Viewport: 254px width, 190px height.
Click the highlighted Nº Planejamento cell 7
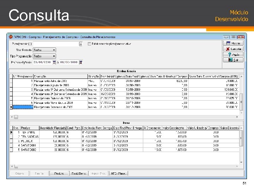point(23,107)
